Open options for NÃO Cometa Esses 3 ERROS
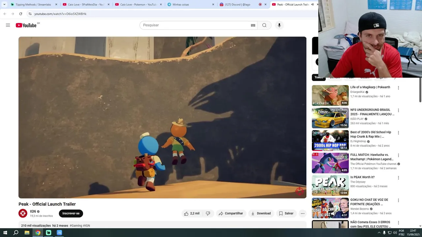Viewport: 422px width, 237px height. pyautogui.click(x=398, y=223)
